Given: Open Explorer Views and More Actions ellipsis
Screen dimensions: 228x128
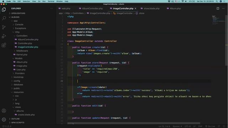Looking at the screenshot, I should (51, 9).
